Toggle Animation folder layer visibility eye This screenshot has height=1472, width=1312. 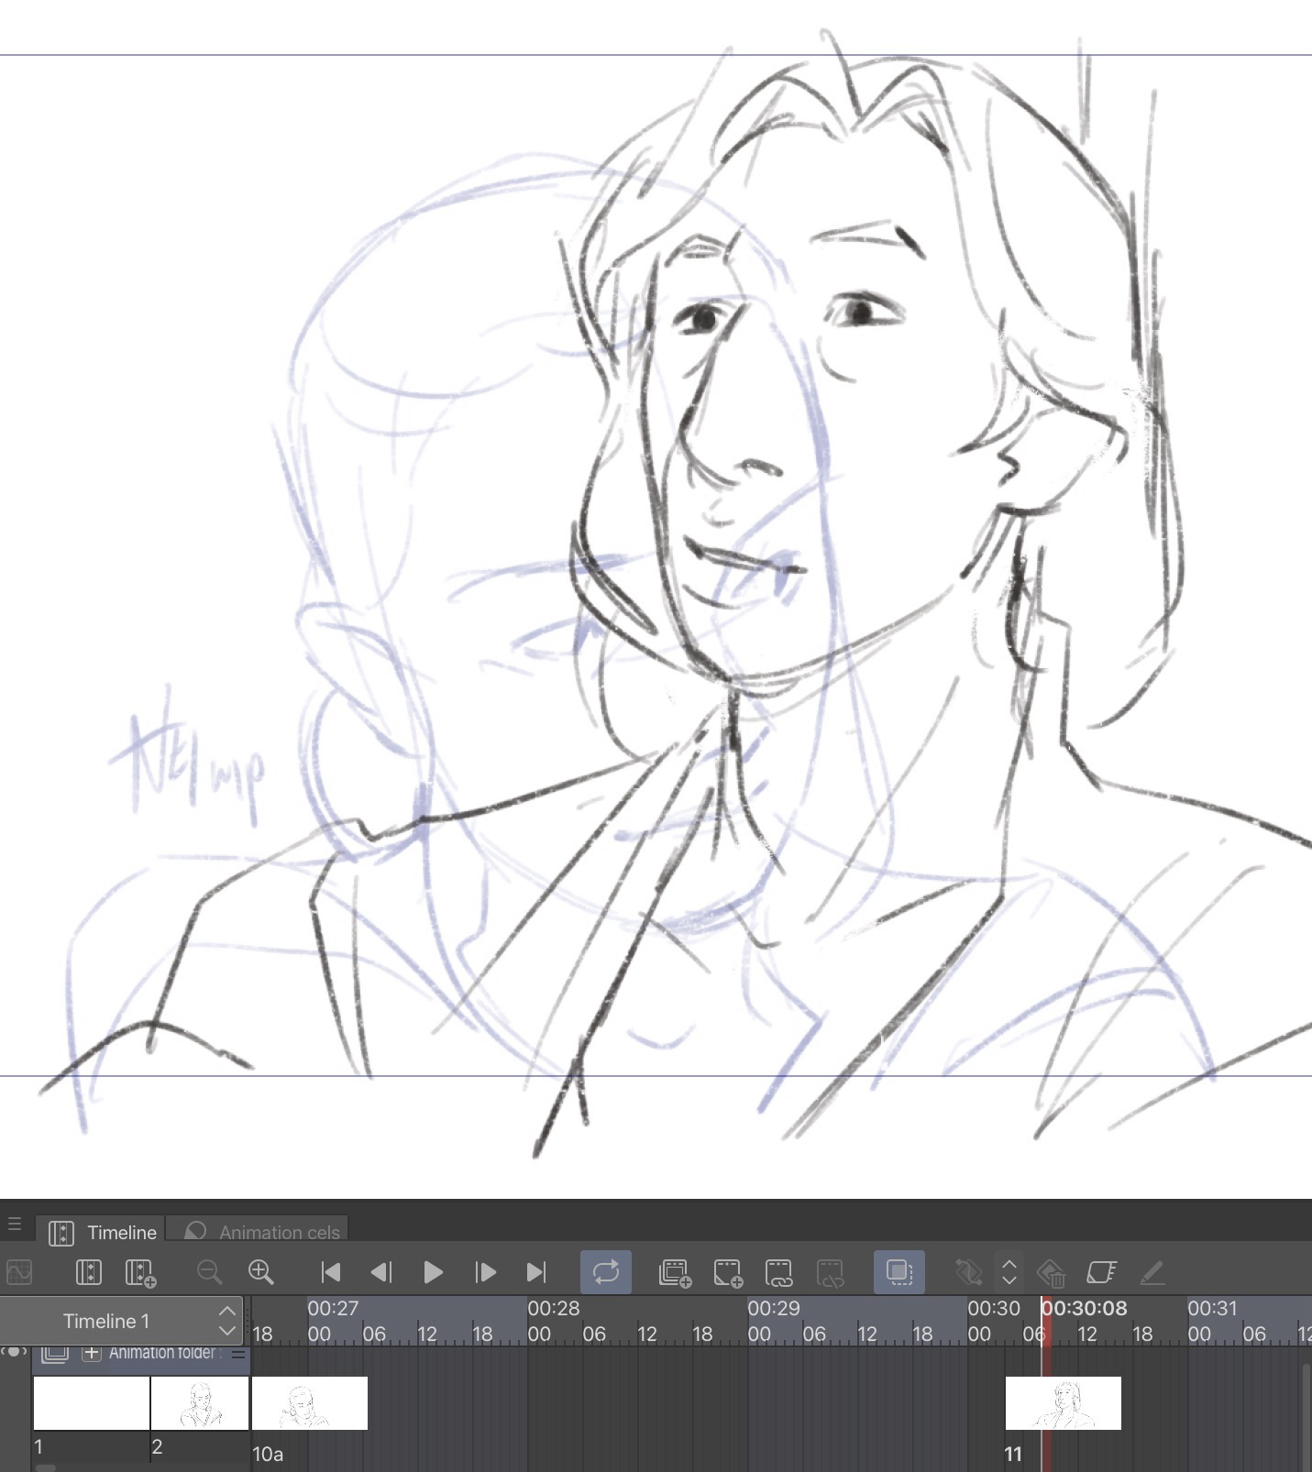[15, 1353]
